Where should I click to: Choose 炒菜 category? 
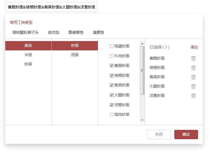(x=28, y=64)
